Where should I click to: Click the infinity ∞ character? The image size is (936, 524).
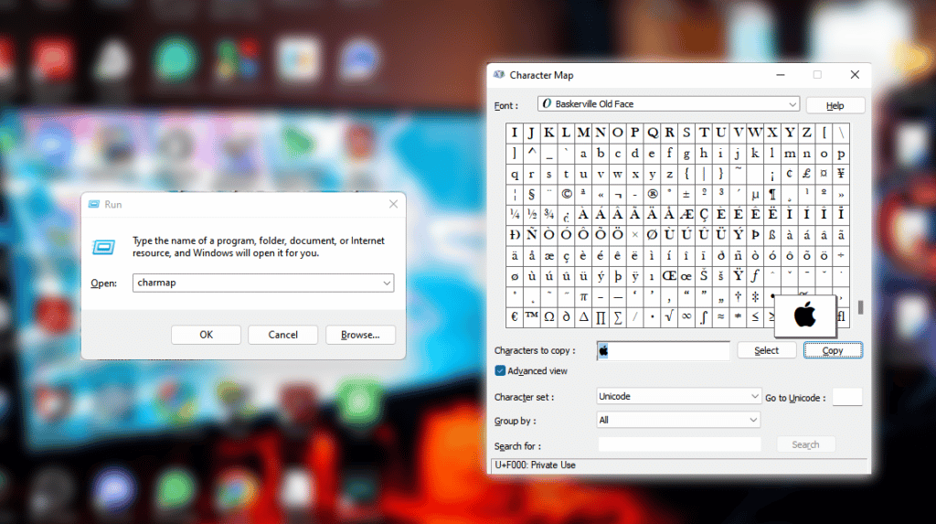click(x=686, y=317)
